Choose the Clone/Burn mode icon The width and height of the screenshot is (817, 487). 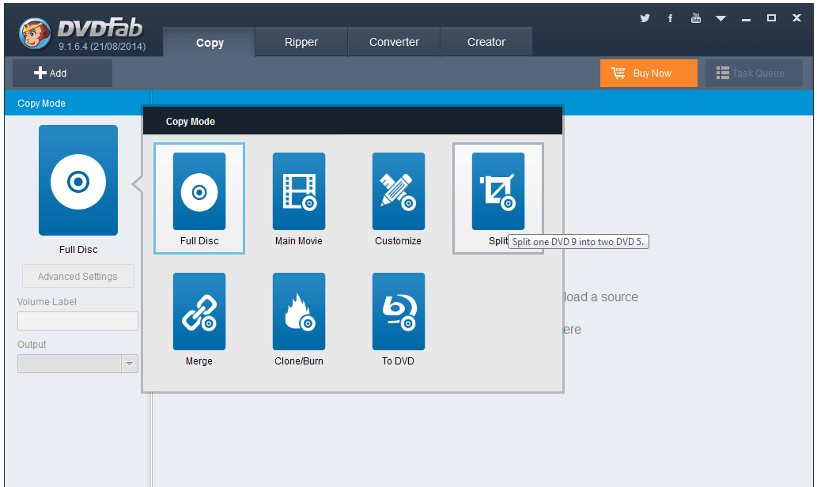[298, 311]
